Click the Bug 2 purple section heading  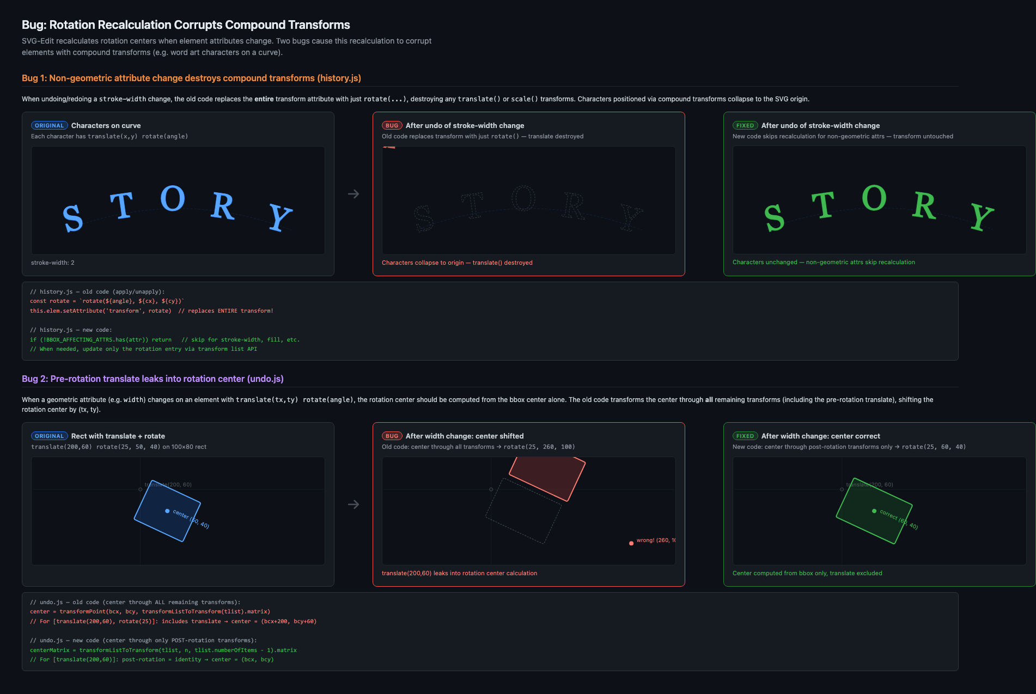[153, 379]
